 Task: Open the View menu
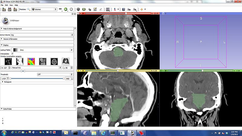point(11,5)
